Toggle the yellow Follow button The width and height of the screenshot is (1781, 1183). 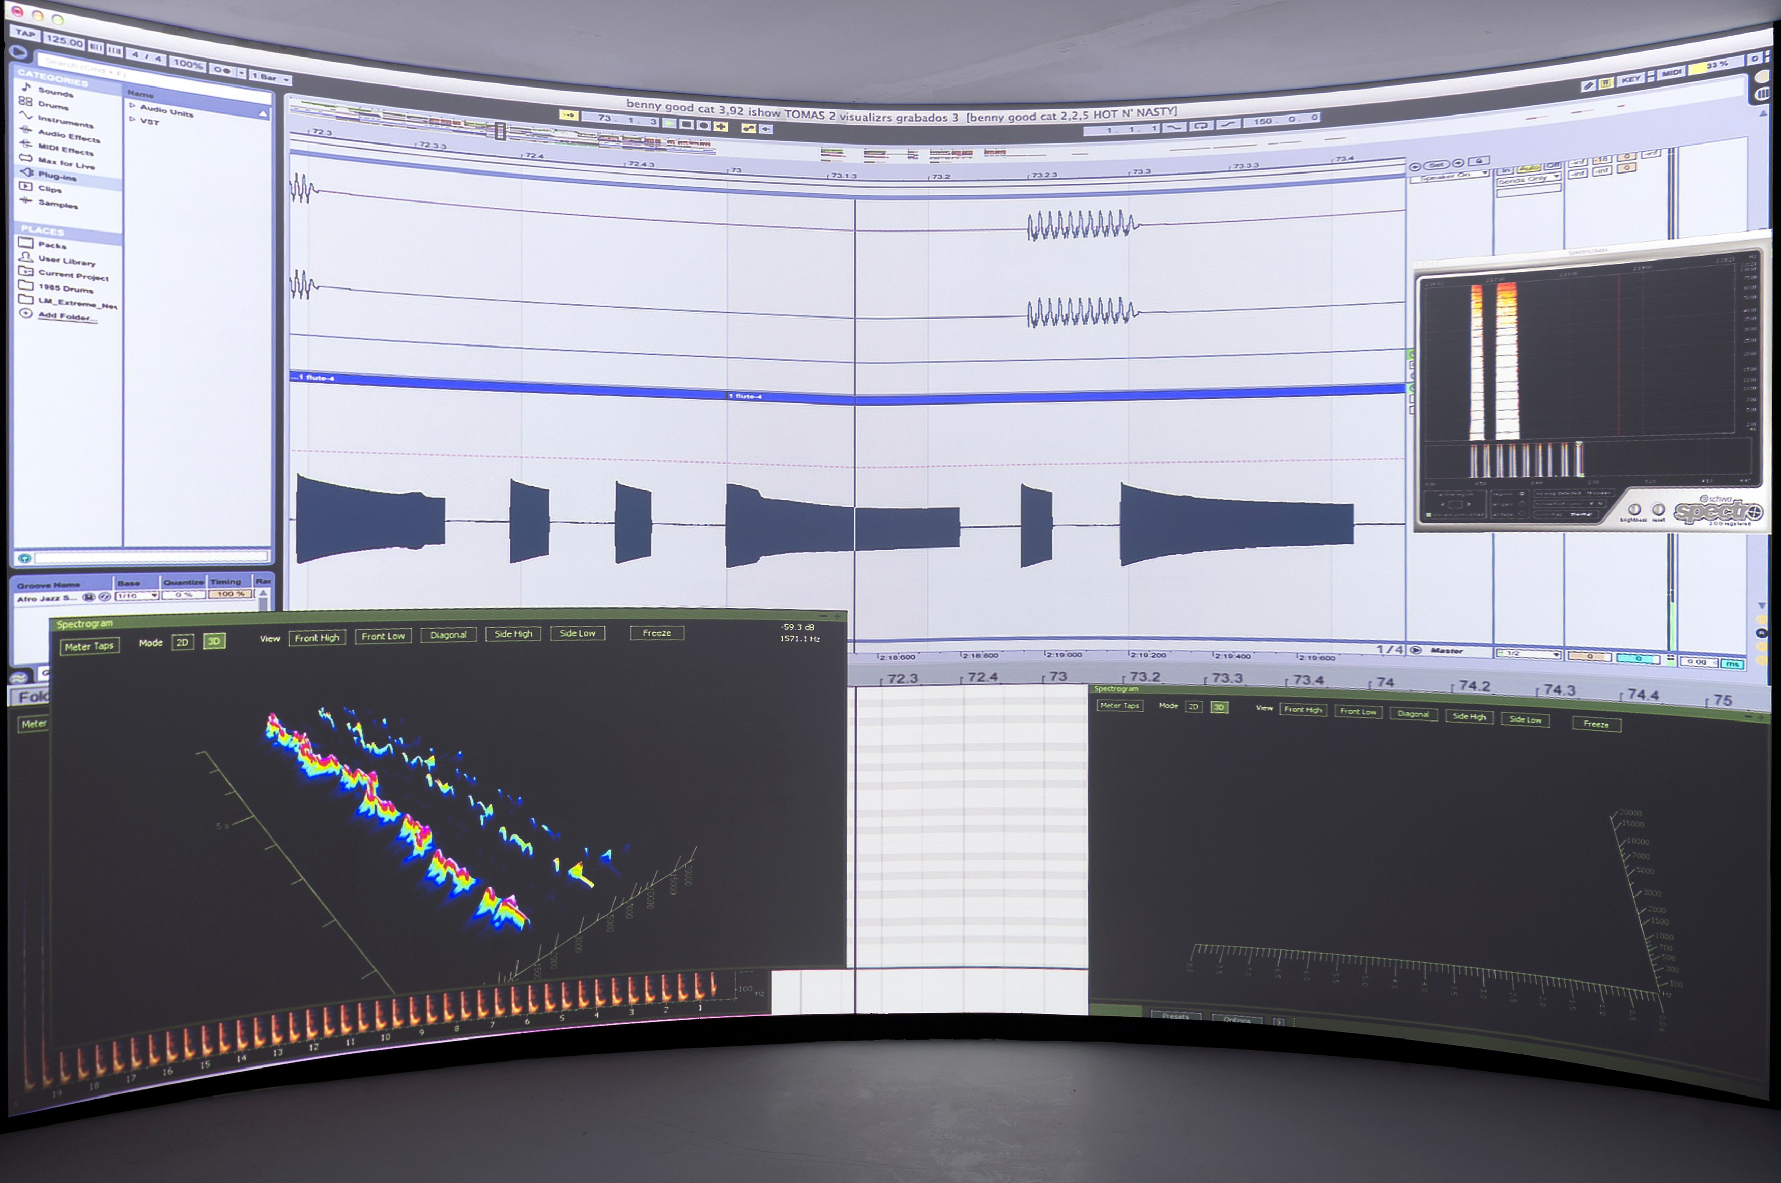(568, 116)
